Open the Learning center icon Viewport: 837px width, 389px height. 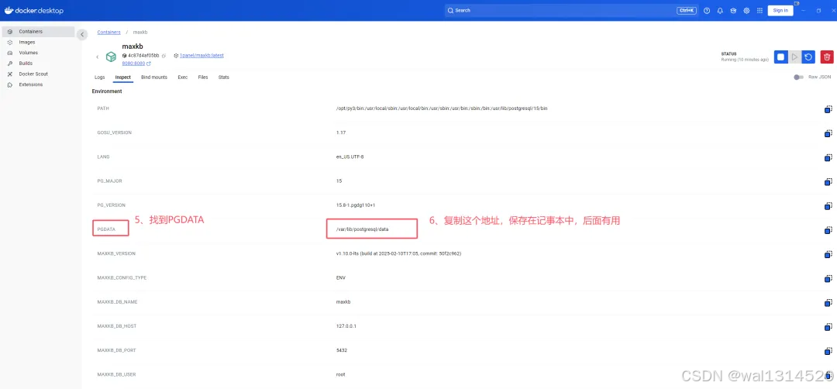coord(733,11)
